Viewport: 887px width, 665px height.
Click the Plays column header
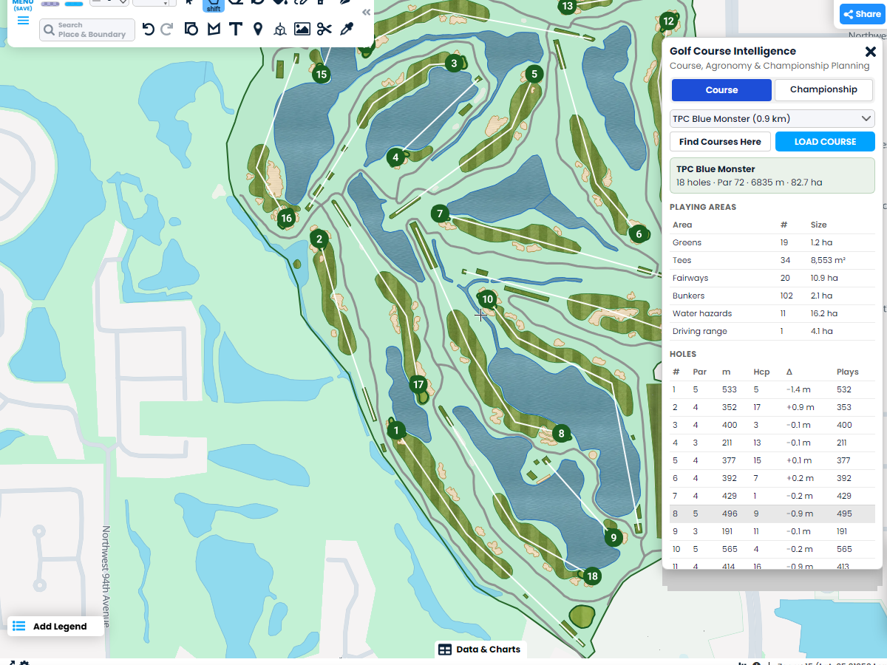tap(847, 372)
